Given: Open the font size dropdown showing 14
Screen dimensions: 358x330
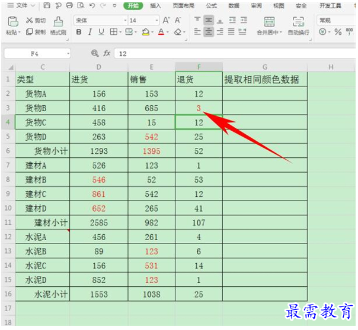Looking at the screenshot, I should pos(156,21).
